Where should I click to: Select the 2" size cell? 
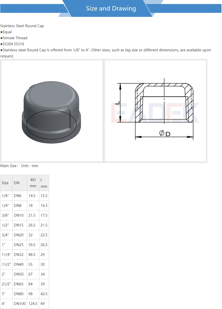pyautogui.click(x=7, y=274)
